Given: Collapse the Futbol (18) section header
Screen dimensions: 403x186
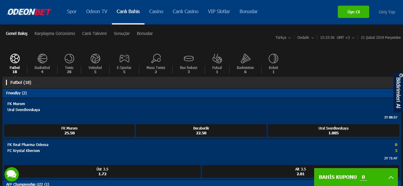Looking at the screenshot, I should 201,82.
